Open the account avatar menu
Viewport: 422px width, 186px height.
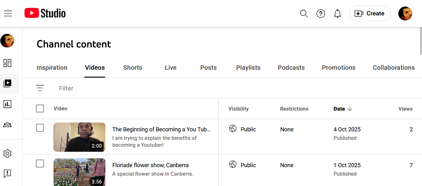click(405, 14)
